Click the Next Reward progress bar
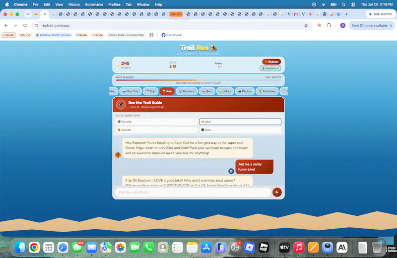This screenshot has width=397, height=258. [x=198, y=80]
